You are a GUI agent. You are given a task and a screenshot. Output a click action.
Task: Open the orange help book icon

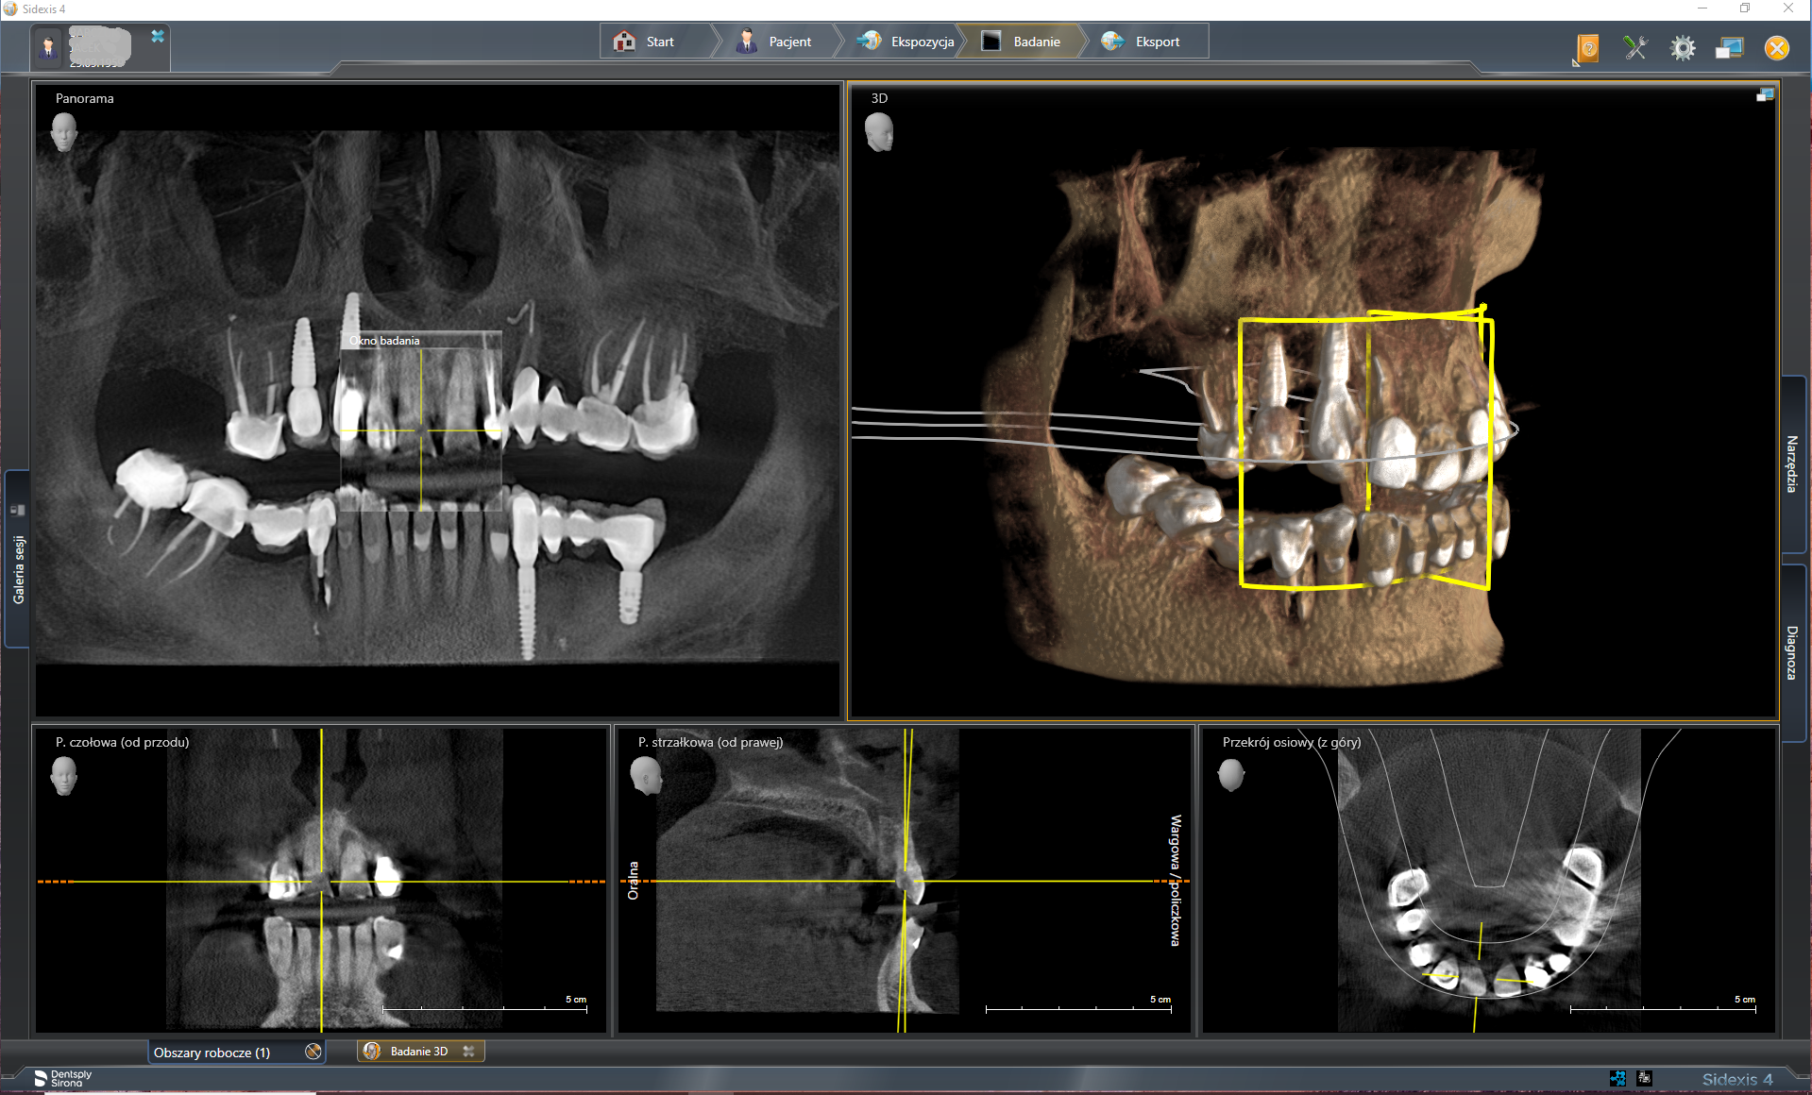click(1588, 47)
